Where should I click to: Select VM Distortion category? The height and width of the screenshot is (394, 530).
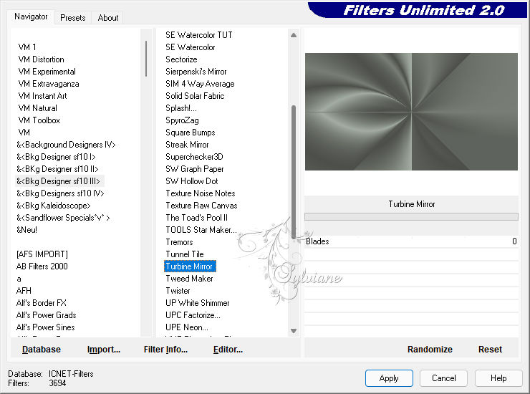(x=42, y=59)
